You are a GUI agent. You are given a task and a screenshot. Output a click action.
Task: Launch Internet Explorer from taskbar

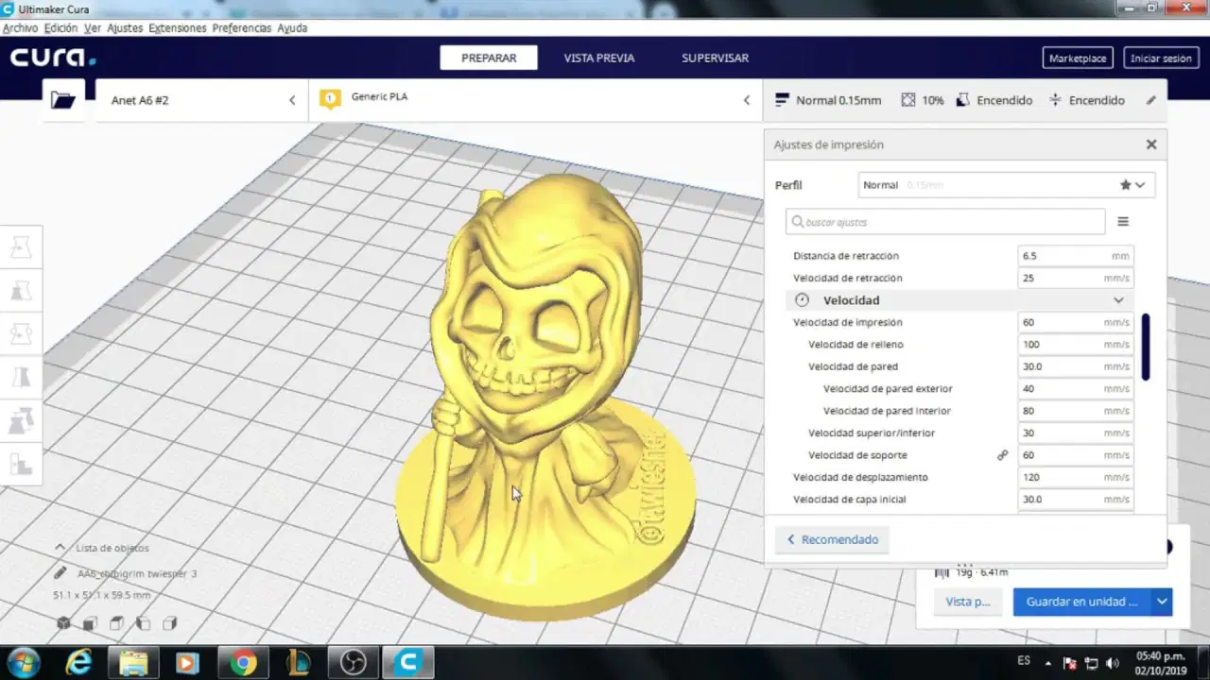click(x=78, y=663)
